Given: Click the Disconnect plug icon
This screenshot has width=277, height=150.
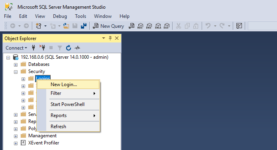Looking at the screenshot, I should click(x=42, y=48).
